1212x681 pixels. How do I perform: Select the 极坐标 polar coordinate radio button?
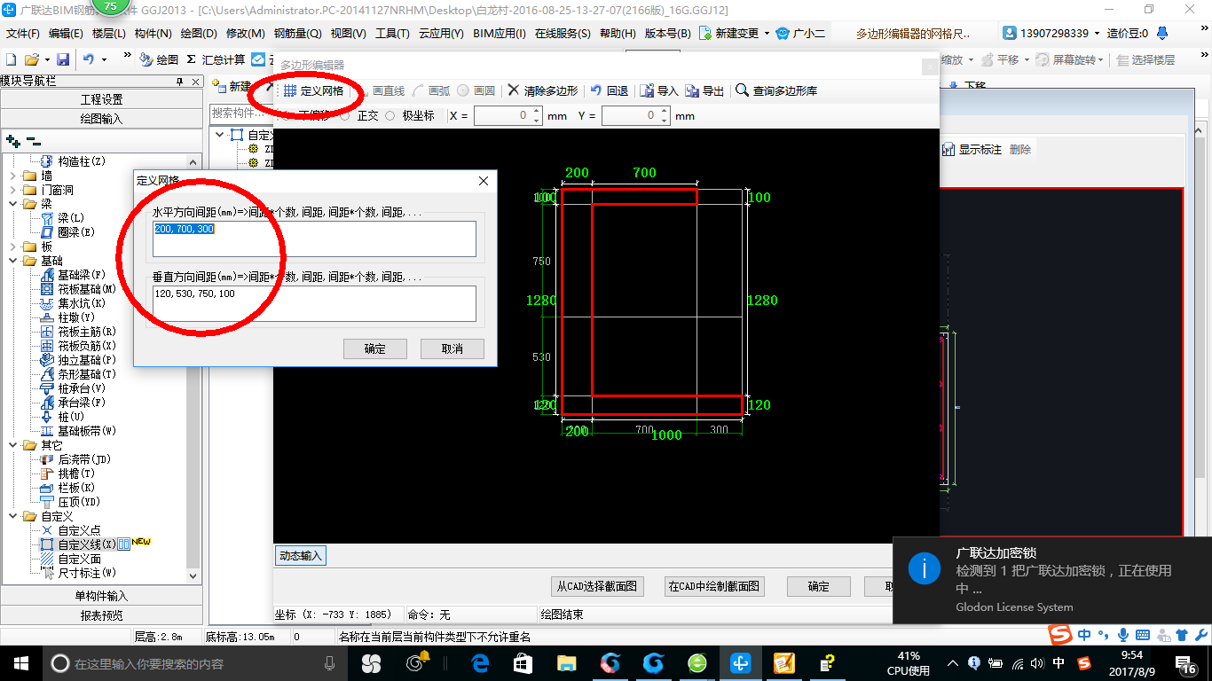pos(390,116)
